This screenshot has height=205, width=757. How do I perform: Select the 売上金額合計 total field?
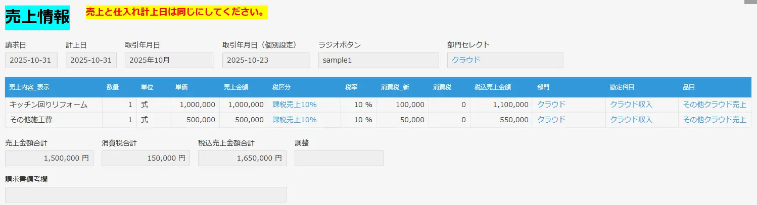pos(49,158)
